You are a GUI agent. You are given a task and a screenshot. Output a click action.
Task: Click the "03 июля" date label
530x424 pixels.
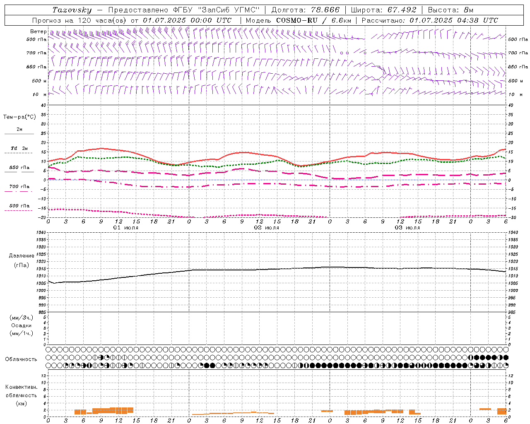(407, 228)
